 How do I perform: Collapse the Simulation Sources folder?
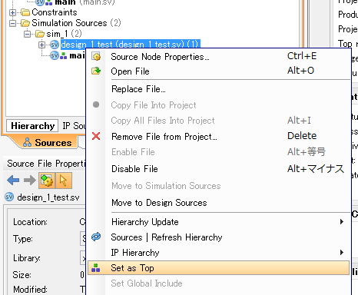[x=12, y=23]
